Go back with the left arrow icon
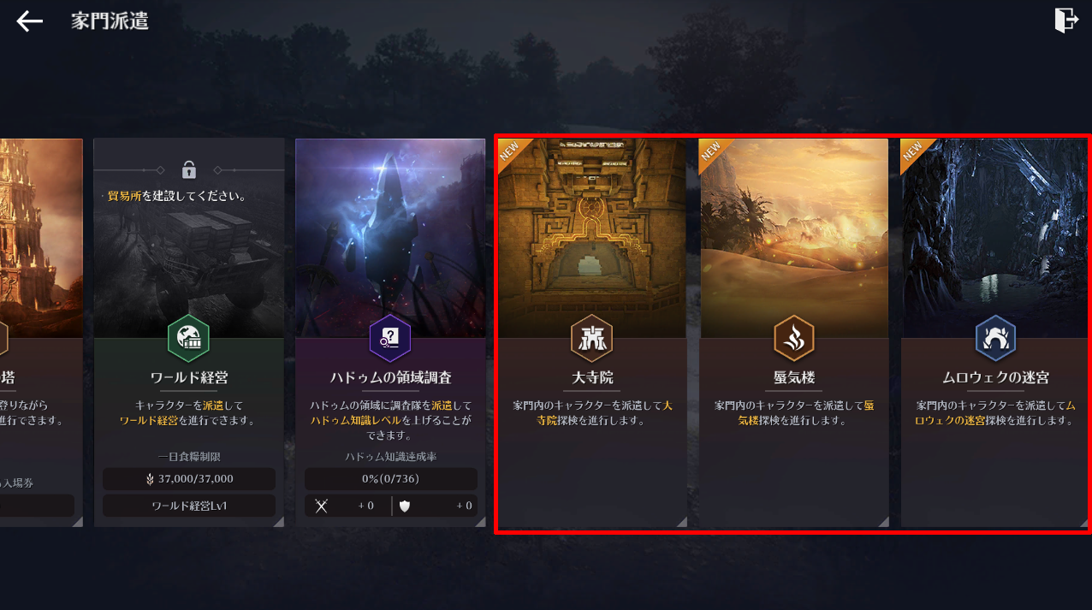 29,21
